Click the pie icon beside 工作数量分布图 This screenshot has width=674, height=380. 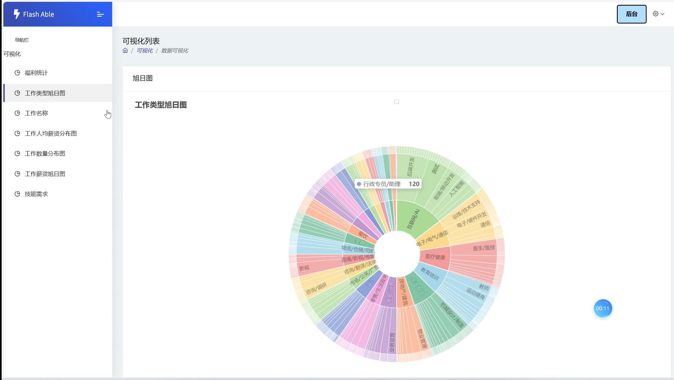(18, 153)
